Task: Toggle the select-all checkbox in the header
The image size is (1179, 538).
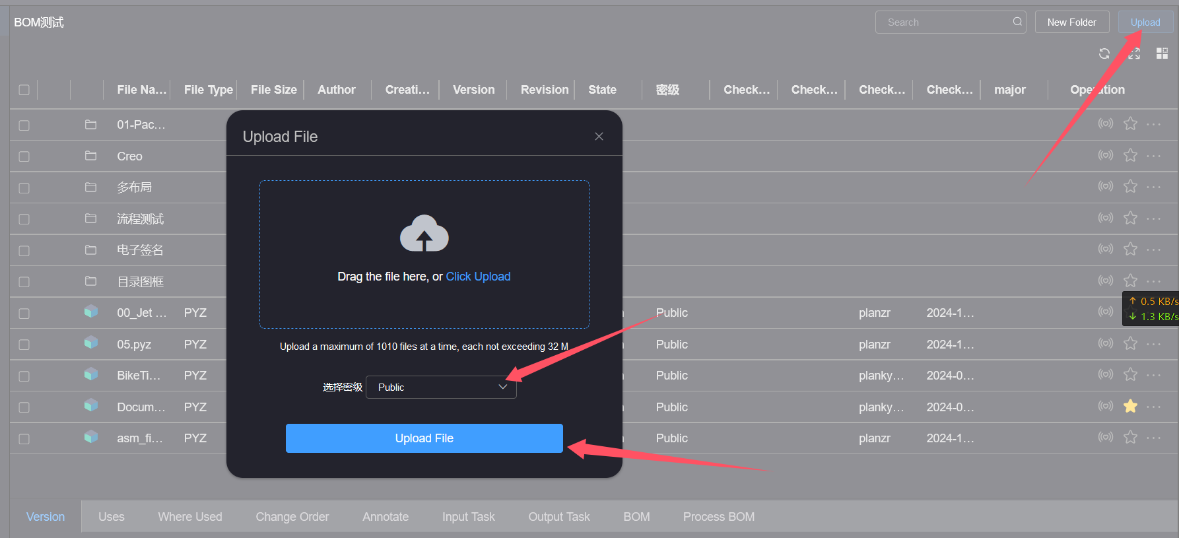Action: [24, 90]
